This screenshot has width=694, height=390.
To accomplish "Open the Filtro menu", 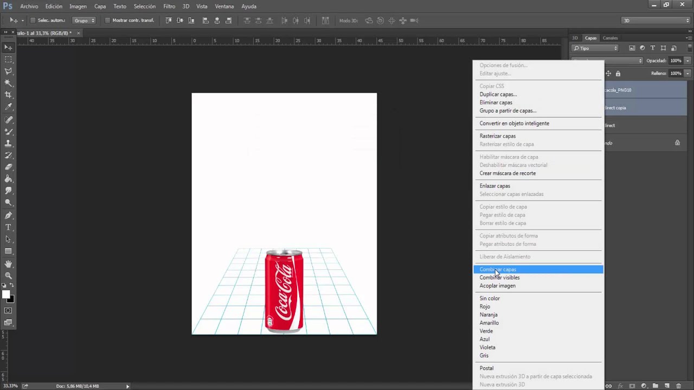I will click(x=169, y=6).
